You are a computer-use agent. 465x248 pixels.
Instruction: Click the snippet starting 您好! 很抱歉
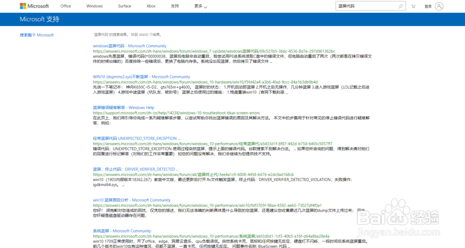229,213
